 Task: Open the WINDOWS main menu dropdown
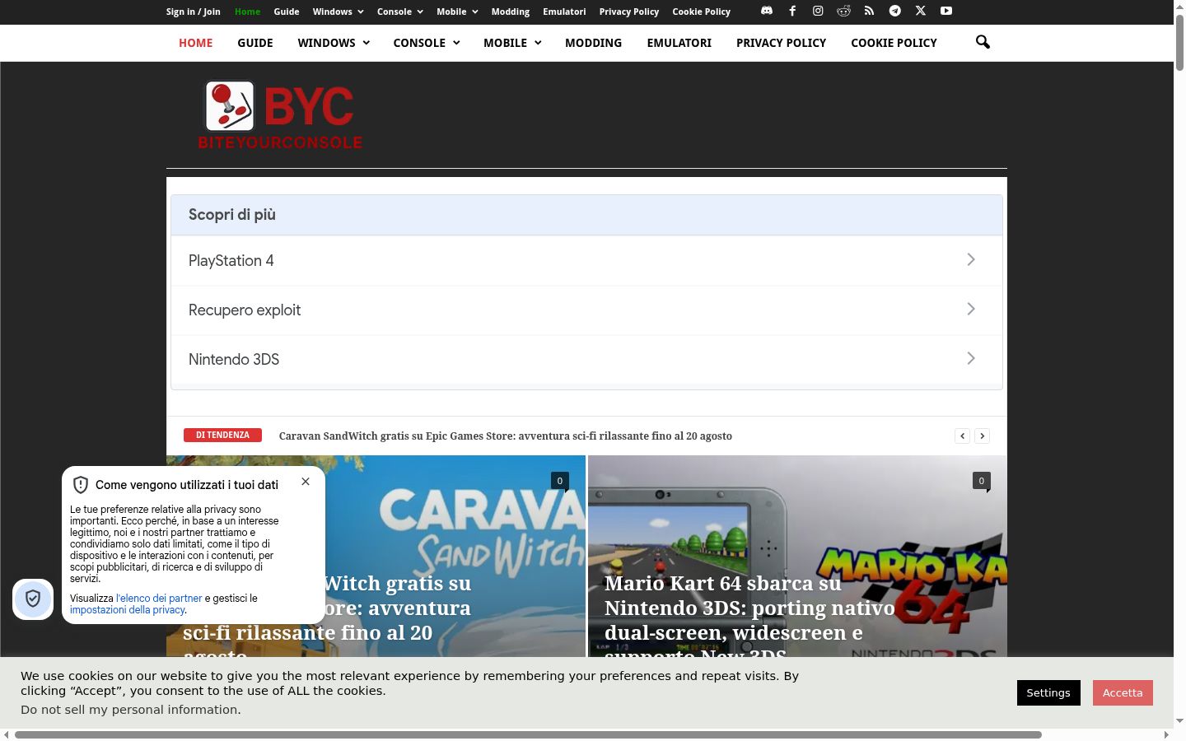tap(334, 43)
